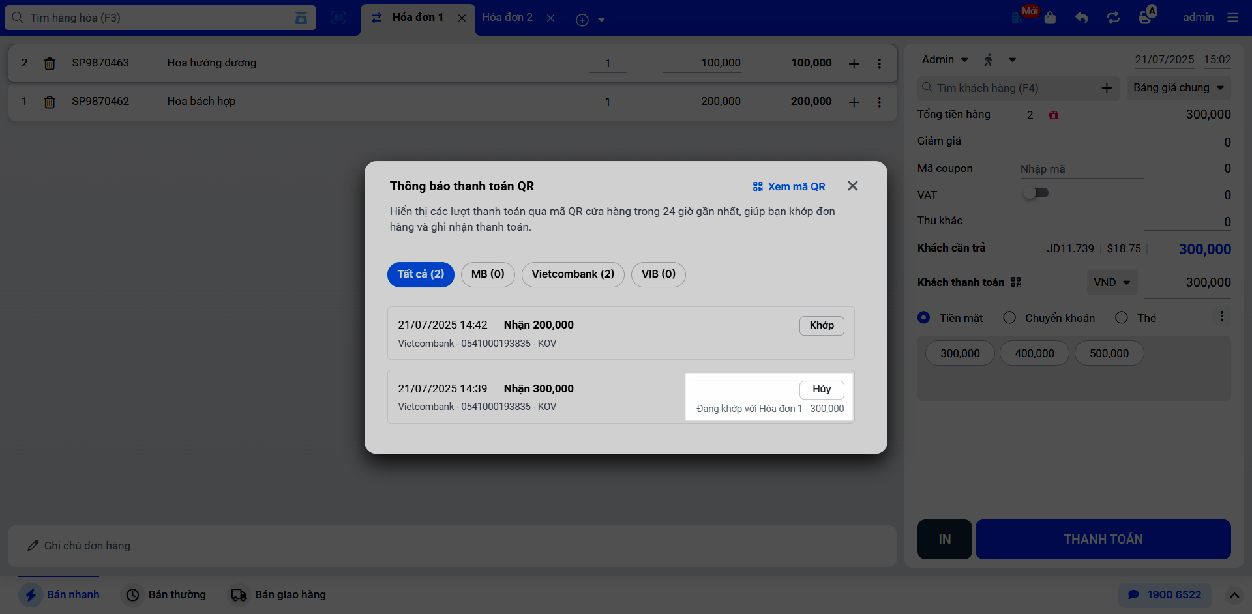
Task: Choose the 300,000 quick cash amount
Action: coord(960,353)
